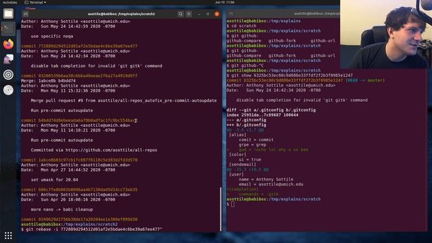This screenshot has height=243, width=432.
Task: Open the circular play-button app in the dock
Action: click(x=8, y=75)
